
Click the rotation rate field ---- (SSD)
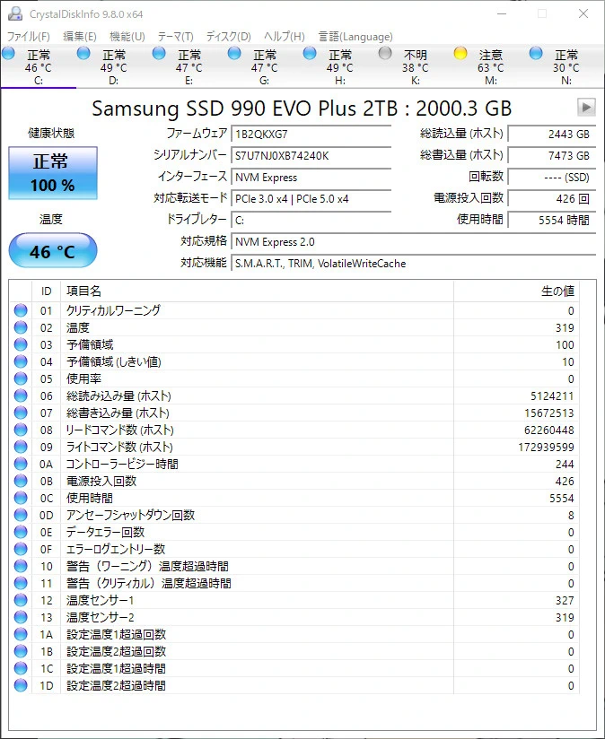552,178
